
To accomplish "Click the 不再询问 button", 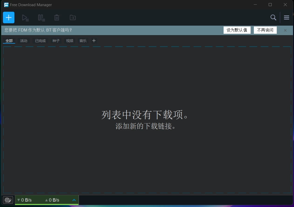I will [x=265, y=30].
